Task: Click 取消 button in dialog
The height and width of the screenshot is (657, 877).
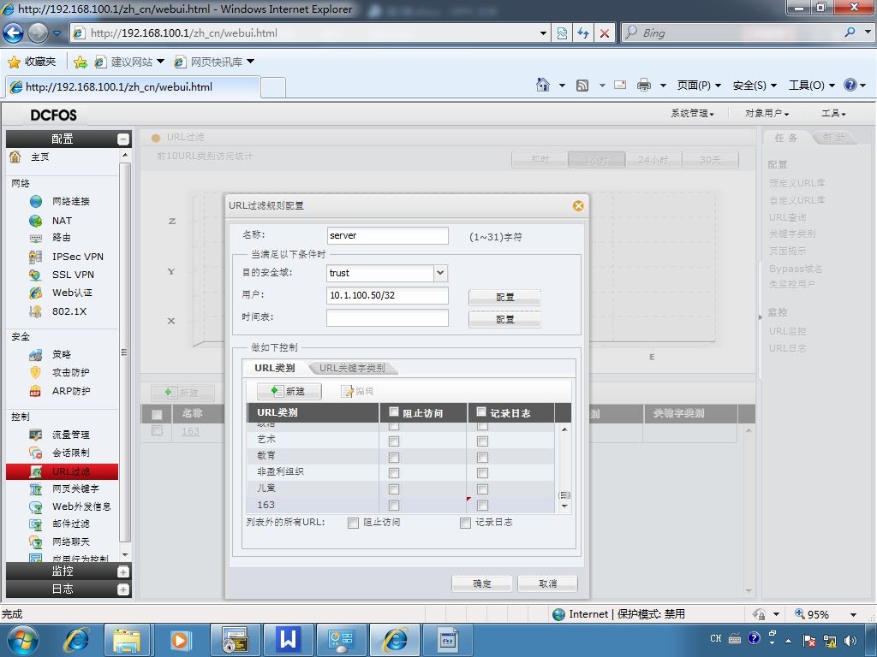Action: point(547,583)
